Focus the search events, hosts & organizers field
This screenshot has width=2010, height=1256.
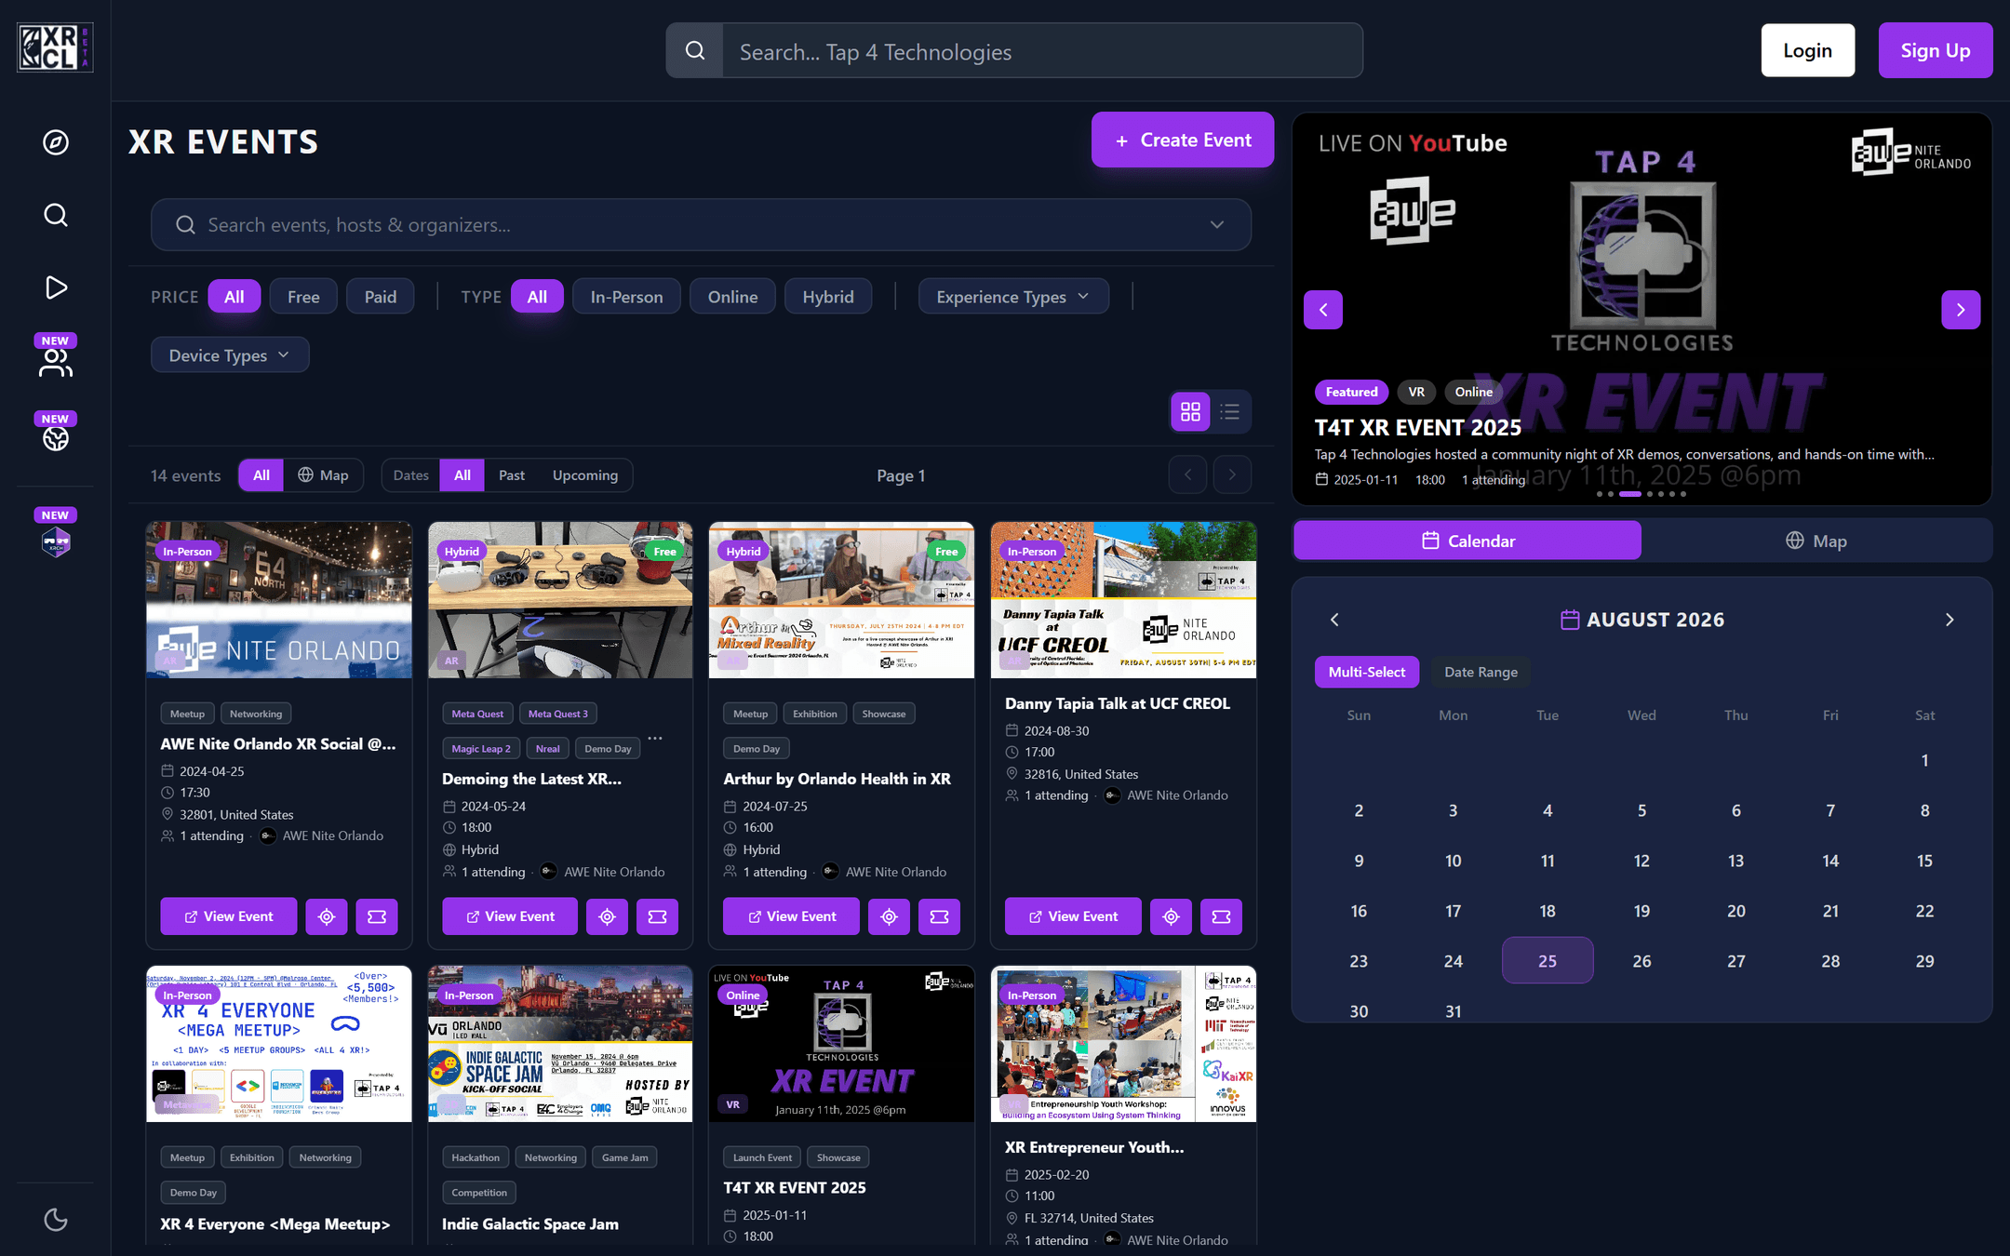[x=702, y=225]
